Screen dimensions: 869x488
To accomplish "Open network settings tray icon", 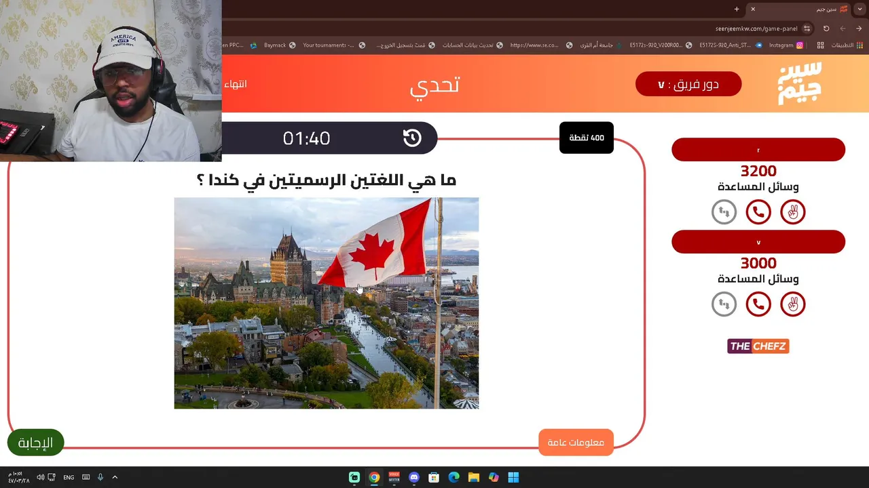I will click(52, 477).
